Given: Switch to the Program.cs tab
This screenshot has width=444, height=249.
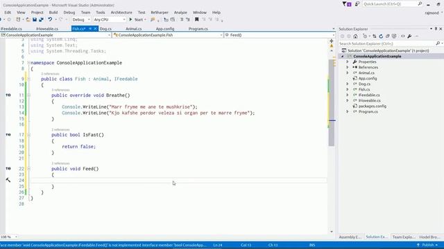Looking at the screenshot, I should click(198, 29).
